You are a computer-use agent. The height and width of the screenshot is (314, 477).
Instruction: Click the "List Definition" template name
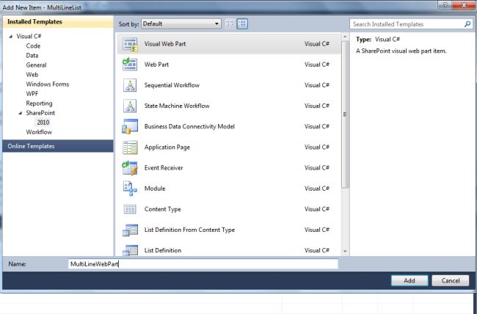[x=163, y=250]
